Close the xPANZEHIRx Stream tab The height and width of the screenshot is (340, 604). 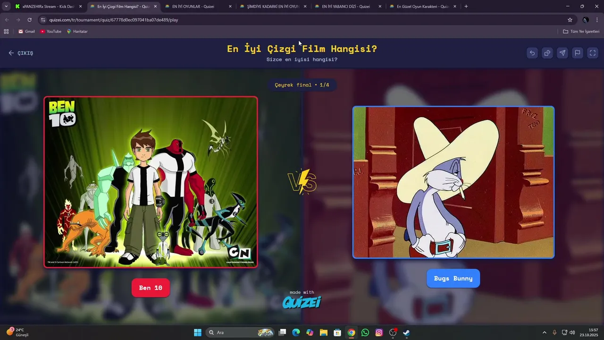[80, 7]
